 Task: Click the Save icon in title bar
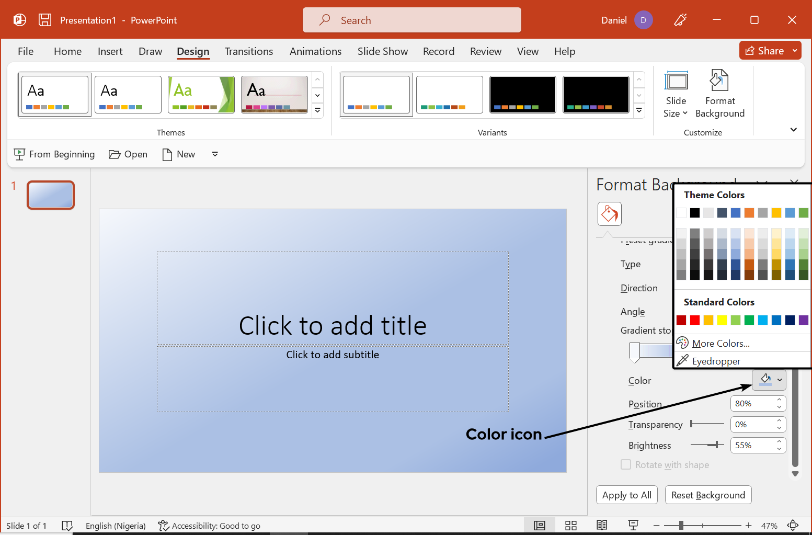45,20
